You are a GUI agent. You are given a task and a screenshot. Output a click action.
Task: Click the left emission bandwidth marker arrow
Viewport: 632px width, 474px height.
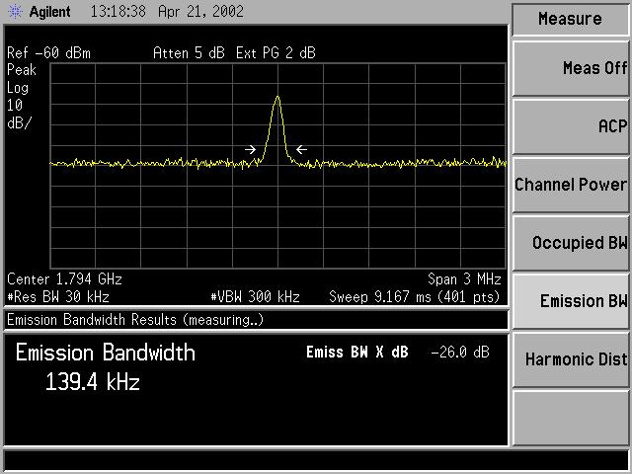pyautogui.click(x=250, y=150)
